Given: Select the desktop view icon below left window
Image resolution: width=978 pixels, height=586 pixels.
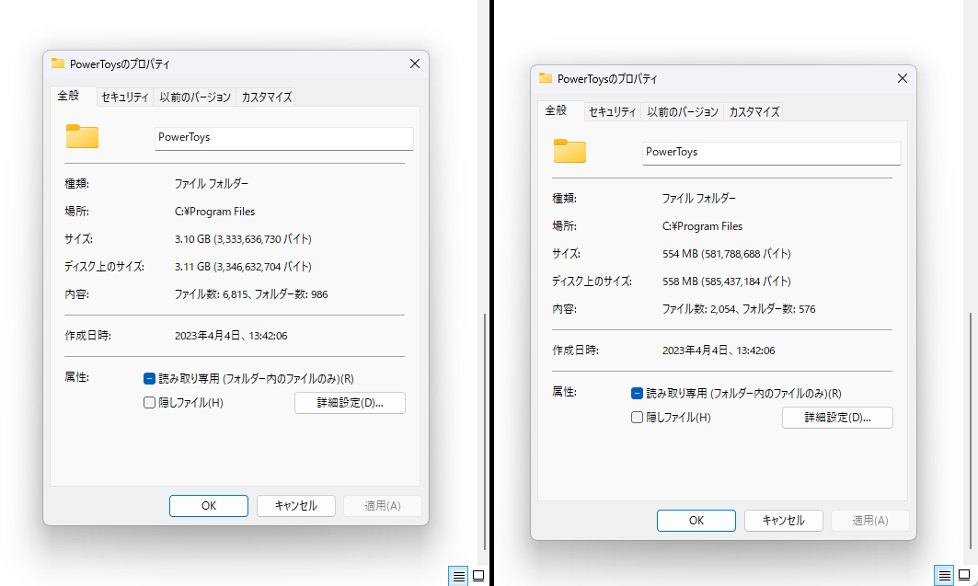Looking at the screenshot, I should [478, 575].
